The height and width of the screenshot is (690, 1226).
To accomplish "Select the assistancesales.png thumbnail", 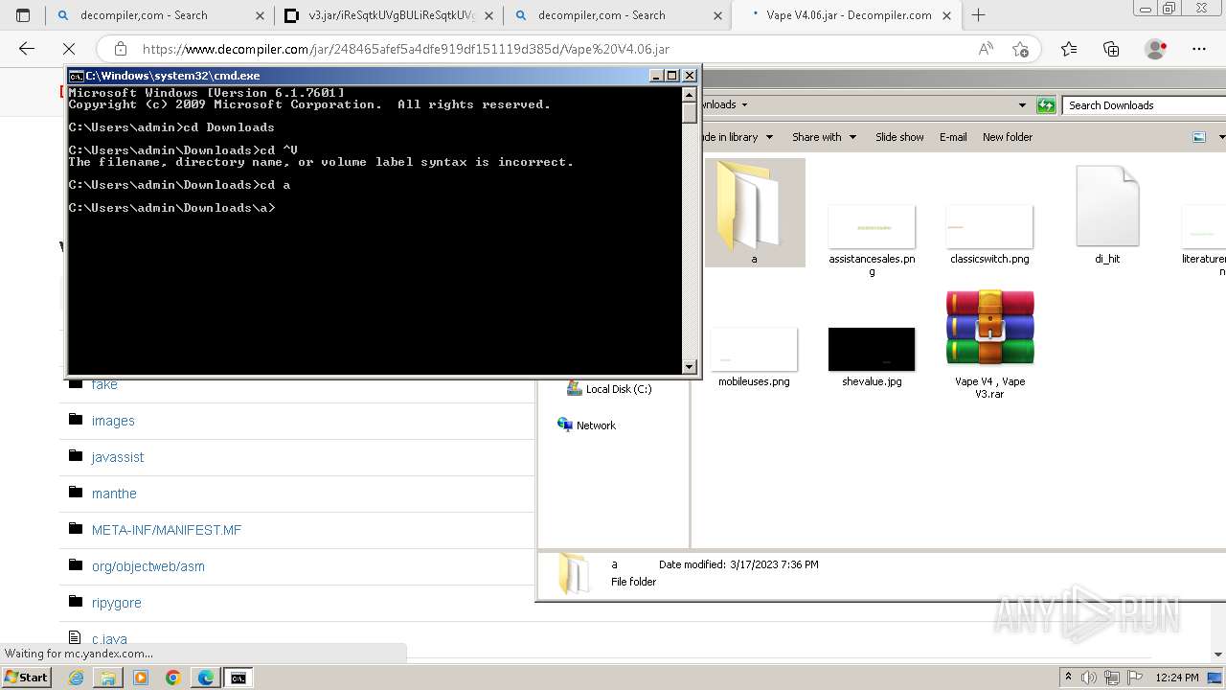I will [872, 228].
